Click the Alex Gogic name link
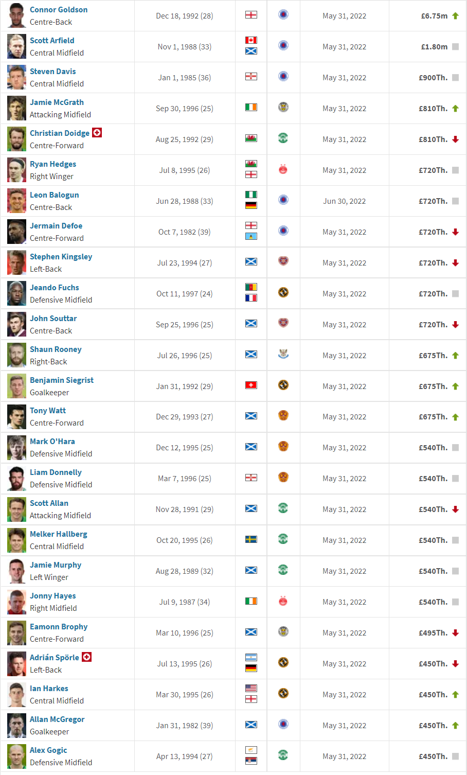This screenshot has width=467, height=775. click(48, 750)
